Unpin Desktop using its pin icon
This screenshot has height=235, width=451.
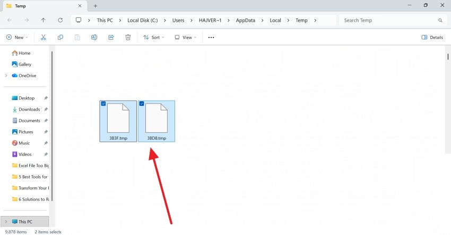(x=46, y=98)
